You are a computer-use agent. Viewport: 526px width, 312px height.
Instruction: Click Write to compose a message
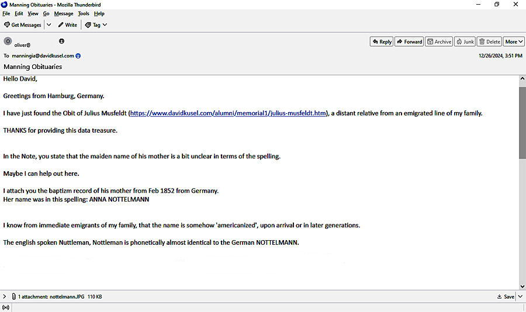(x=67, y=25)
